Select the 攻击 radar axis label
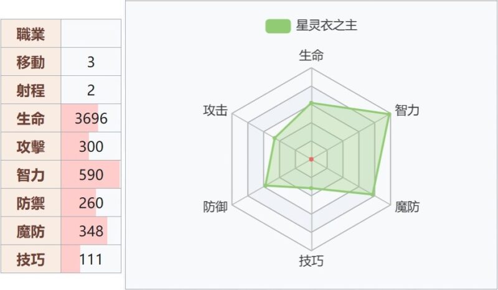 (215, 111)
